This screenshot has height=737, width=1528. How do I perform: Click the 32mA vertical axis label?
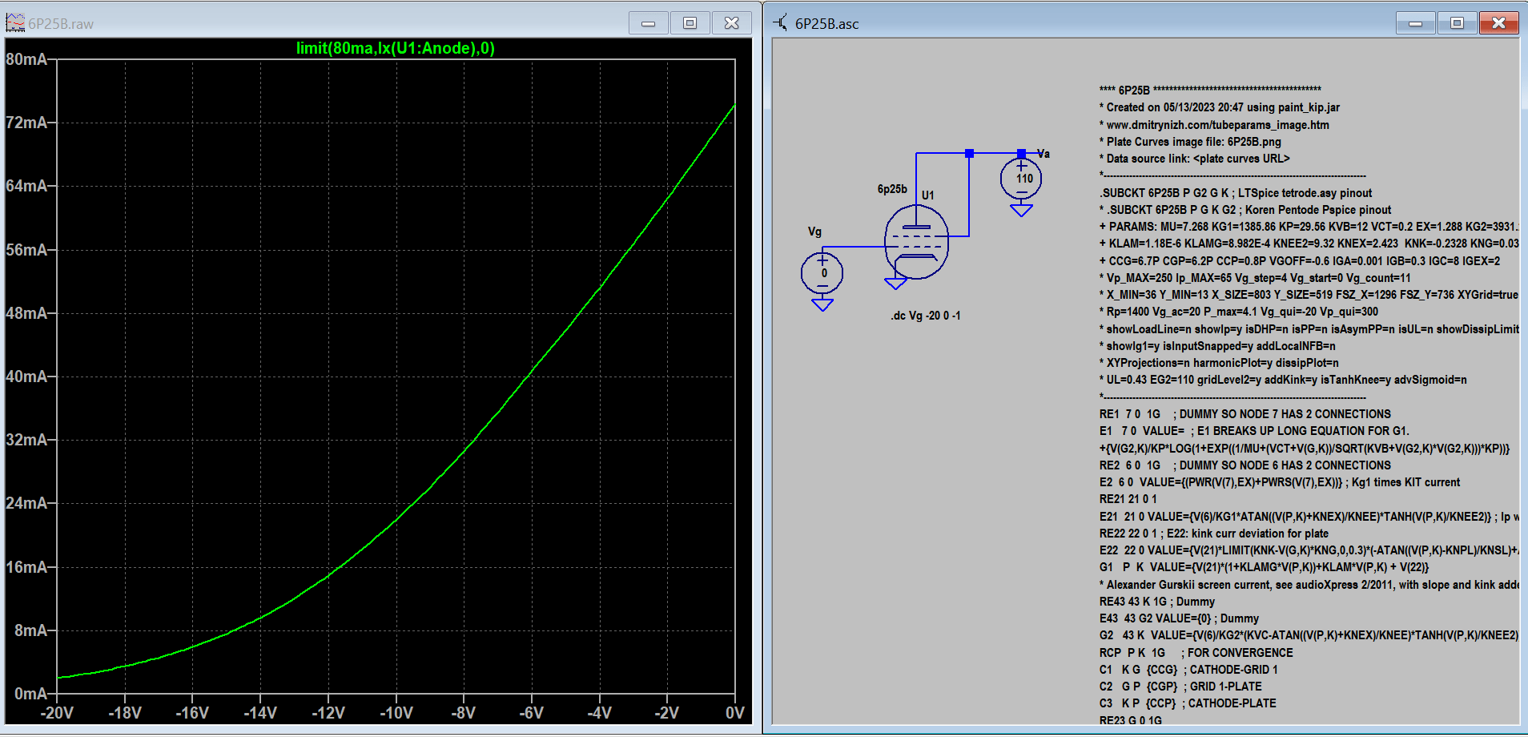(26, 440)
